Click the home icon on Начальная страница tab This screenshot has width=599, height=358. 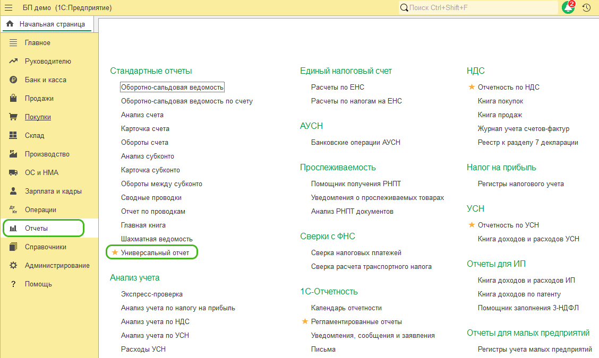tap(10, 24)
